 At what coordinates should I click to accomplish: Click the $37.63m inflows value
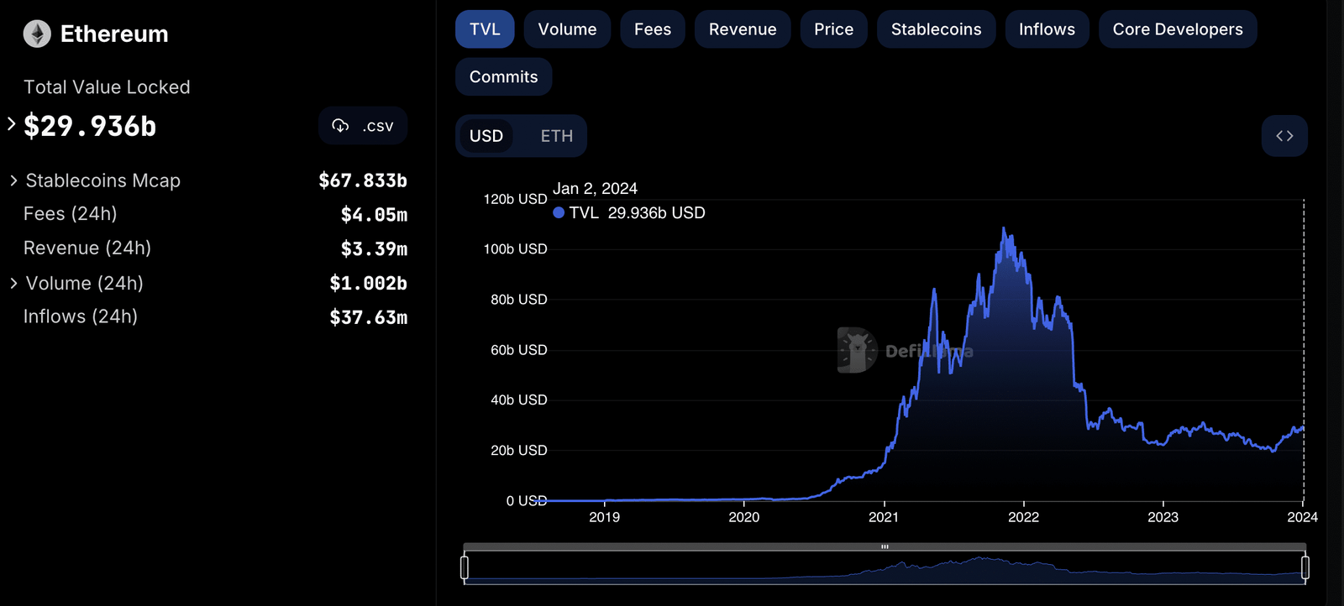point(368,317)
